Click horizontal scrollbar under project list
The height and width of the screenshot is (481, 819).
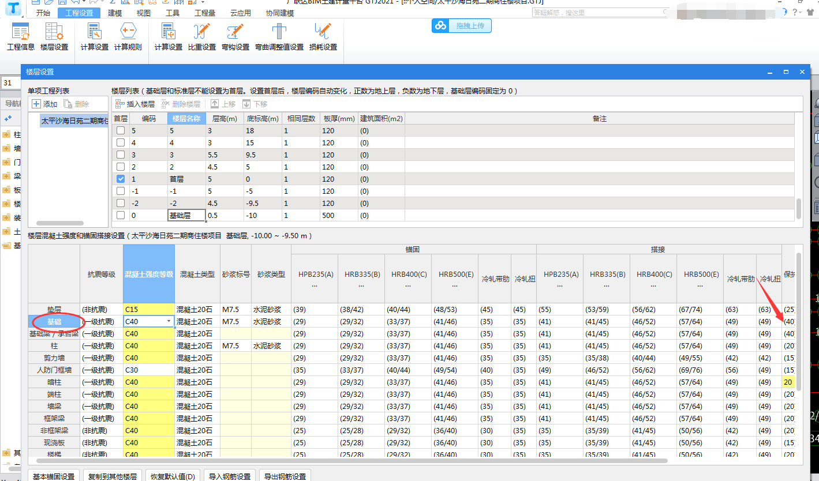point(60,223)
